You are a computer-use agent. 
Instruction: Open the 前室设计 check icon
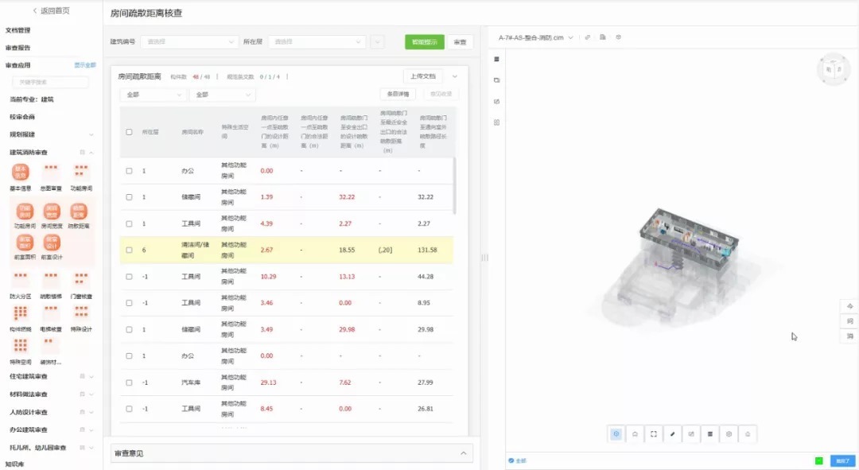pos(52,243)
